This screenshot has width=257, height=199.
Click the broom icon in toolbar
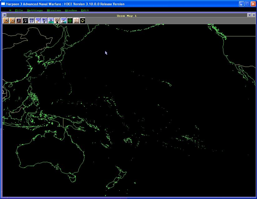click(x=38, y=21)
